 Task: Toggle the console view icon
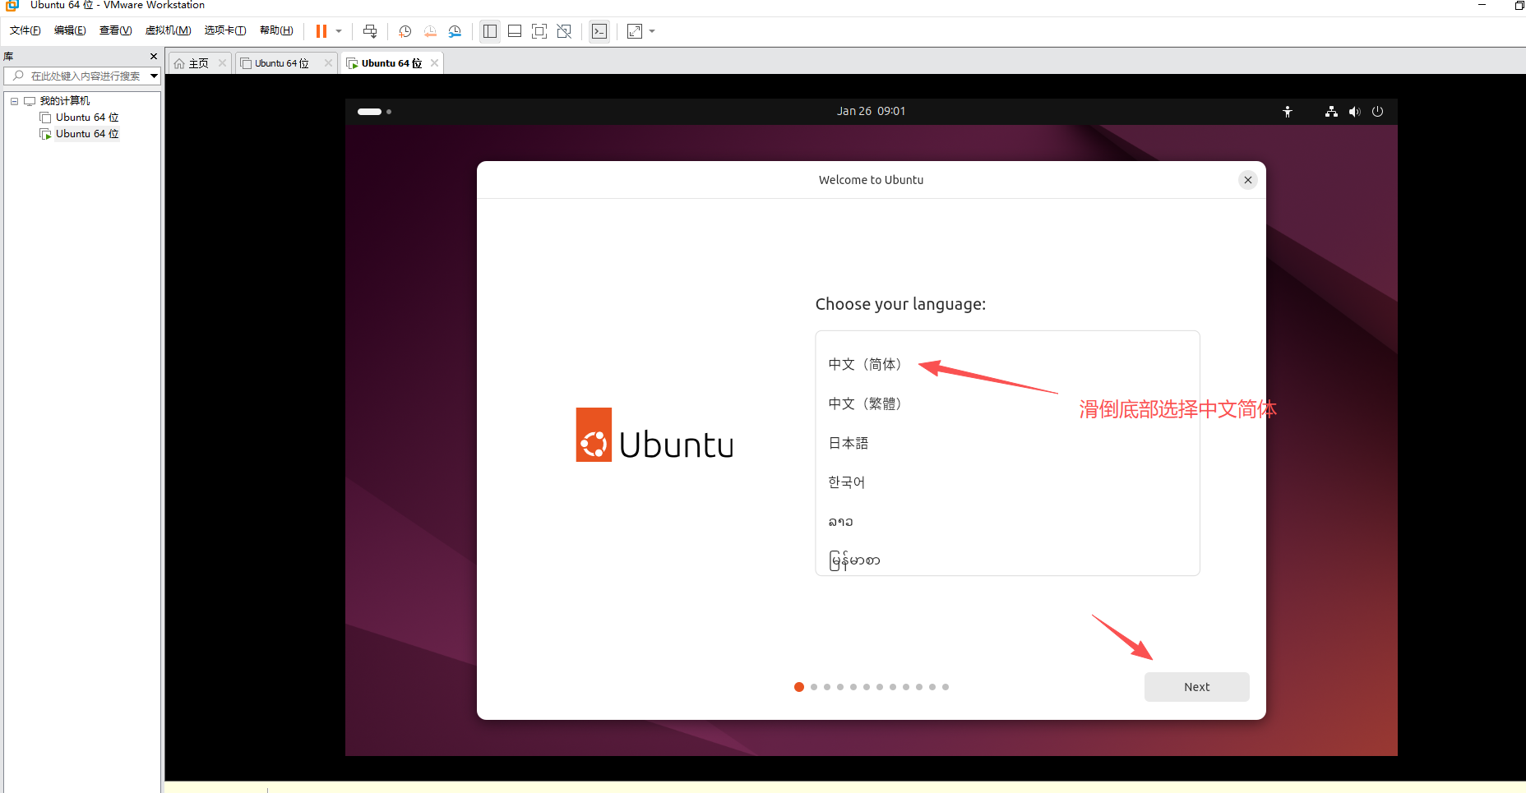coord(599,31)
